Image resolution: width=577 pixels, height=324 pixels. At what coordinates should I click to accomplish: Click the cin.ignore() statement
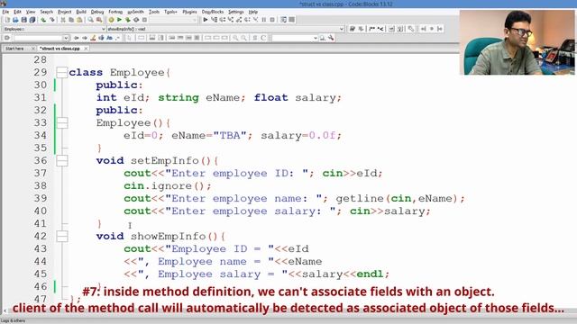(x=168, y=186)
